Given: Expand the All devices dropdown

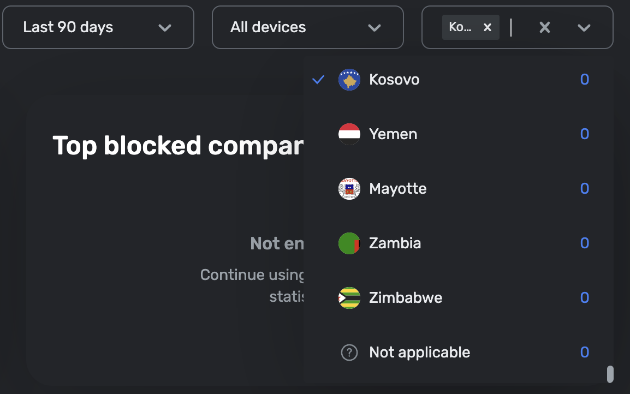Looking at the screenshot, I should pyautogui.click(x=307, y=27).
